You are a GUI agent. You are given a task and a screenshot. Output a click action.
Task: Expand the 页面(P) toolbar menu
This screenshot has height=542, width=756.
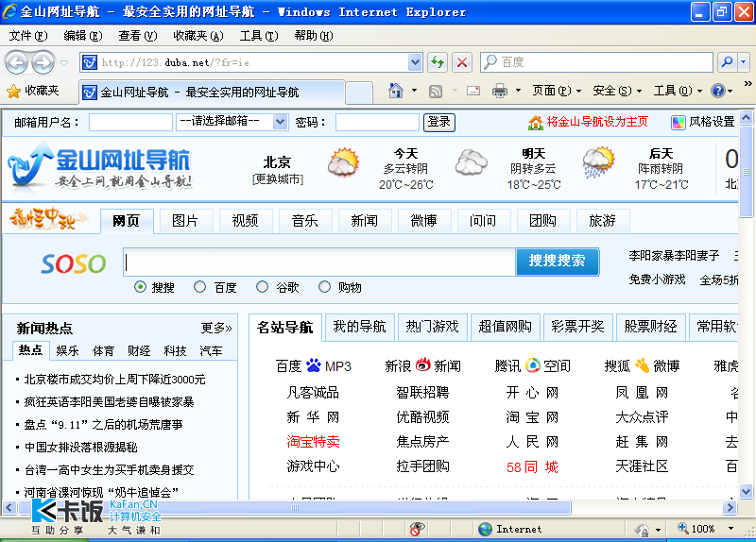[x=557, y=91]
